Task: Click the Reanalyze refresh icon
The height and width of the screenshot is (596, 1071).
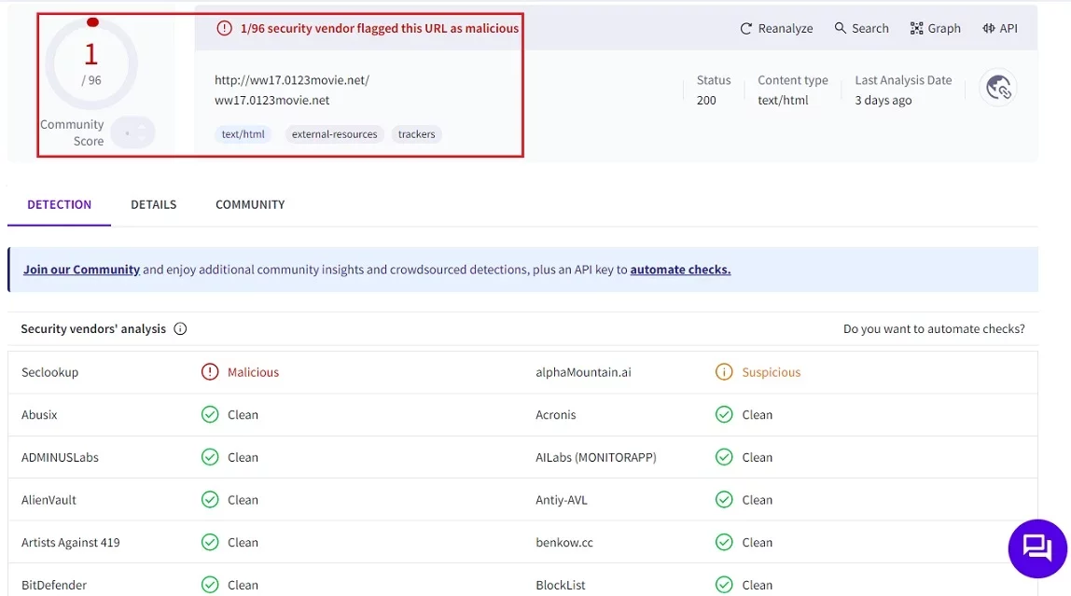Action: 746,29
